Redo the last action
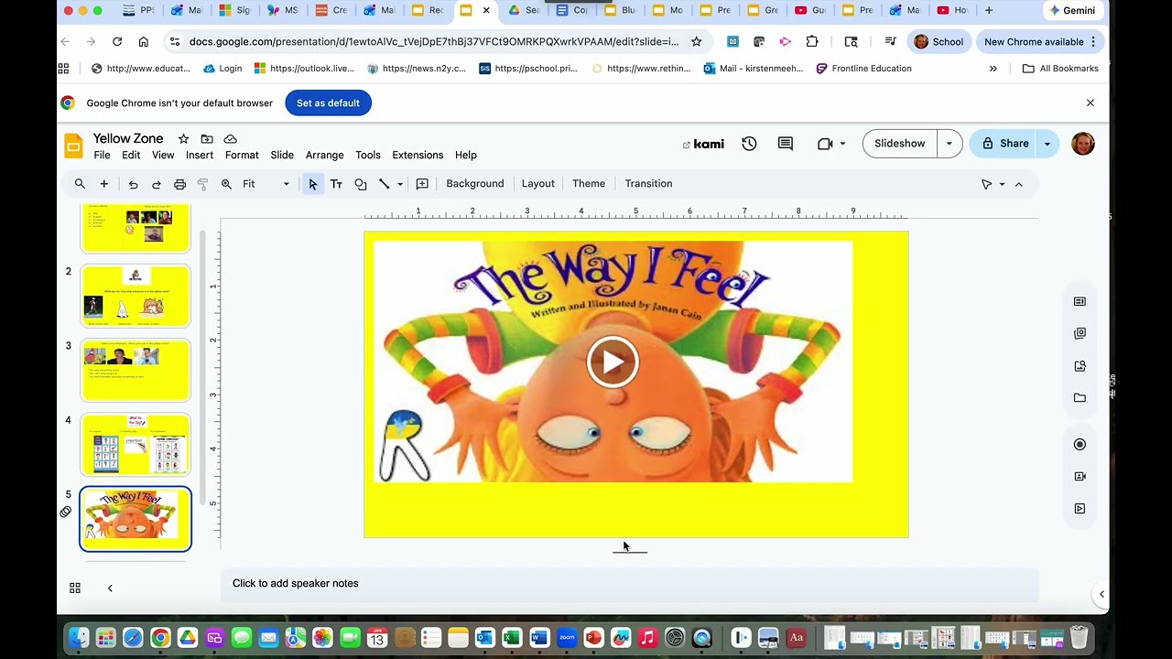1172x659 pixels. (157, 184)
